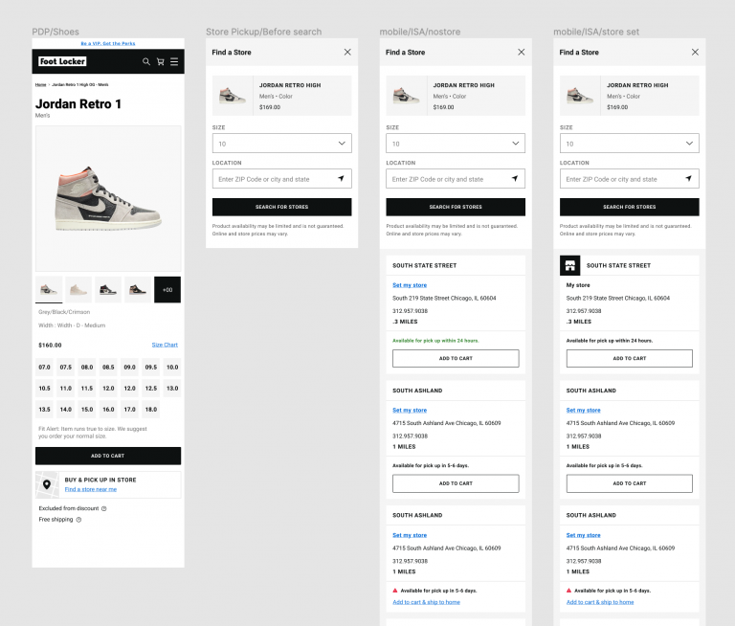Select shoe size 08.5
735x626 pixels.
coord(108,368)
